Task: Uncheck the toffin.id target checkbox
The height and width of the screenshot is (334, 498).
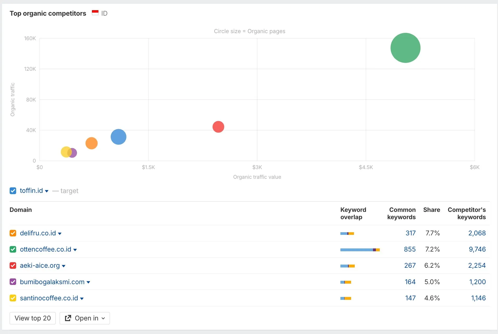Action: [x=13, y=191]
